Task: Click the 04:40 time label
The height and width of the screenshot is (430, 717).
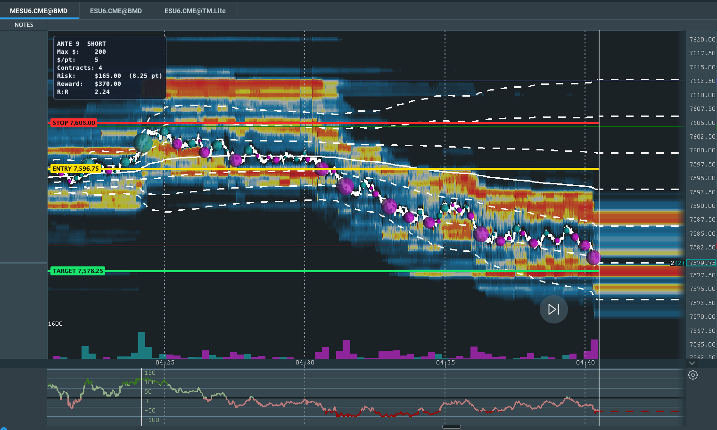Action: [585, 363]
